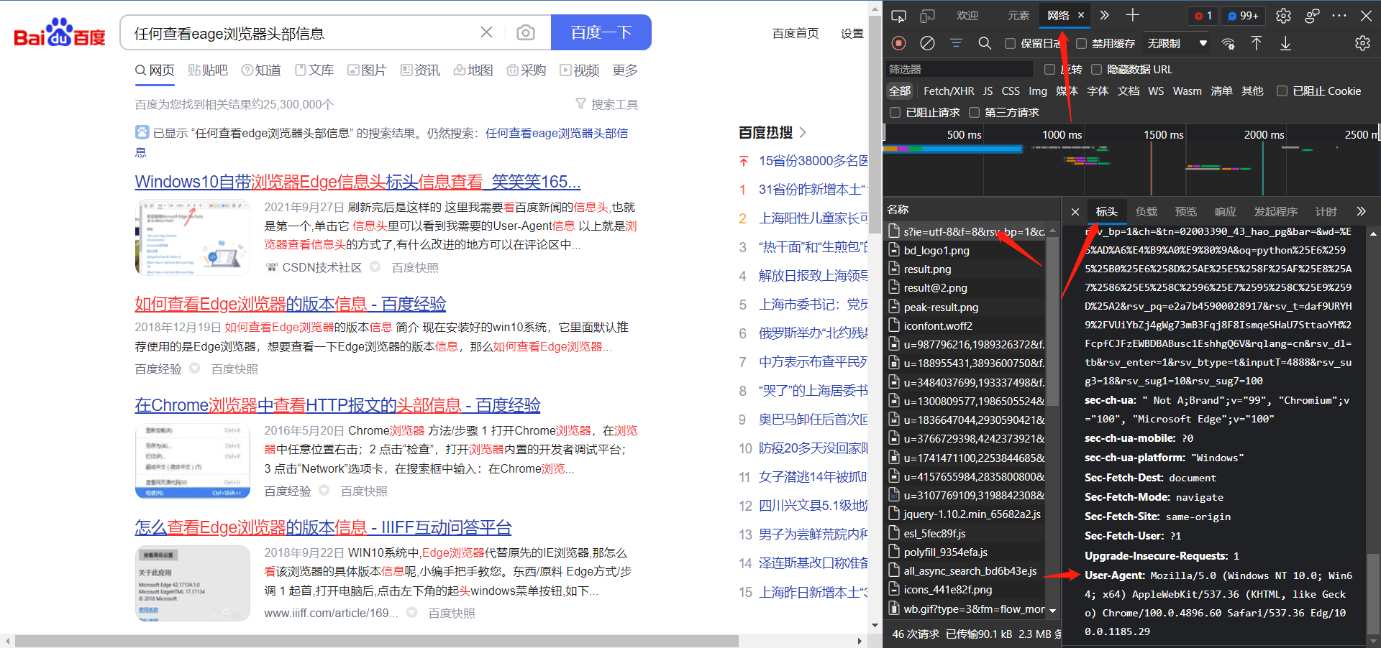Enable the 保留日志 checkbox
Image resolution: width=1381 pixels, height=648 pixels.
(x=1010, y=44)
